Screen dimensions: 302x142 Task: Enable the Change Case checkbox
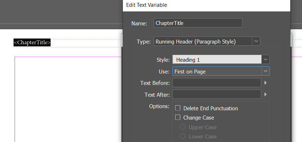coord(178,117)
